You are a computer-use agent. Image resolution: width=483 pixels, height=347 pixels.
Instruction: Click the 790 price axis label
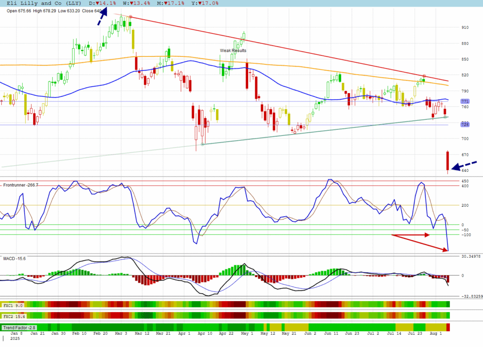[465, 91]
